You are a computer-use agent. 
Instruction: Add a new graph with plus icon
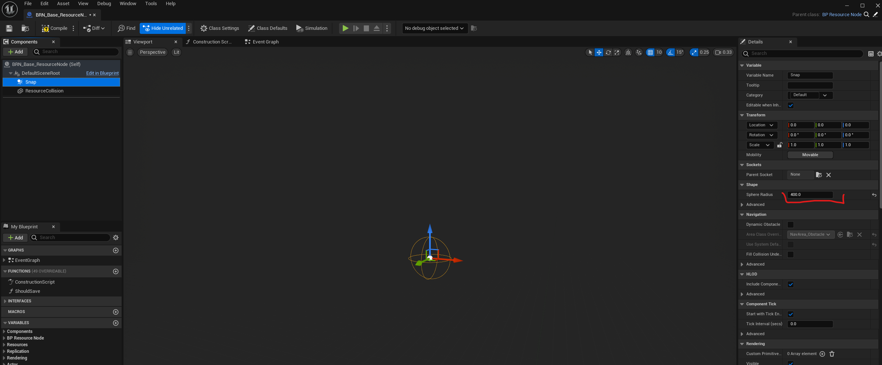click(x=116, y=250)
